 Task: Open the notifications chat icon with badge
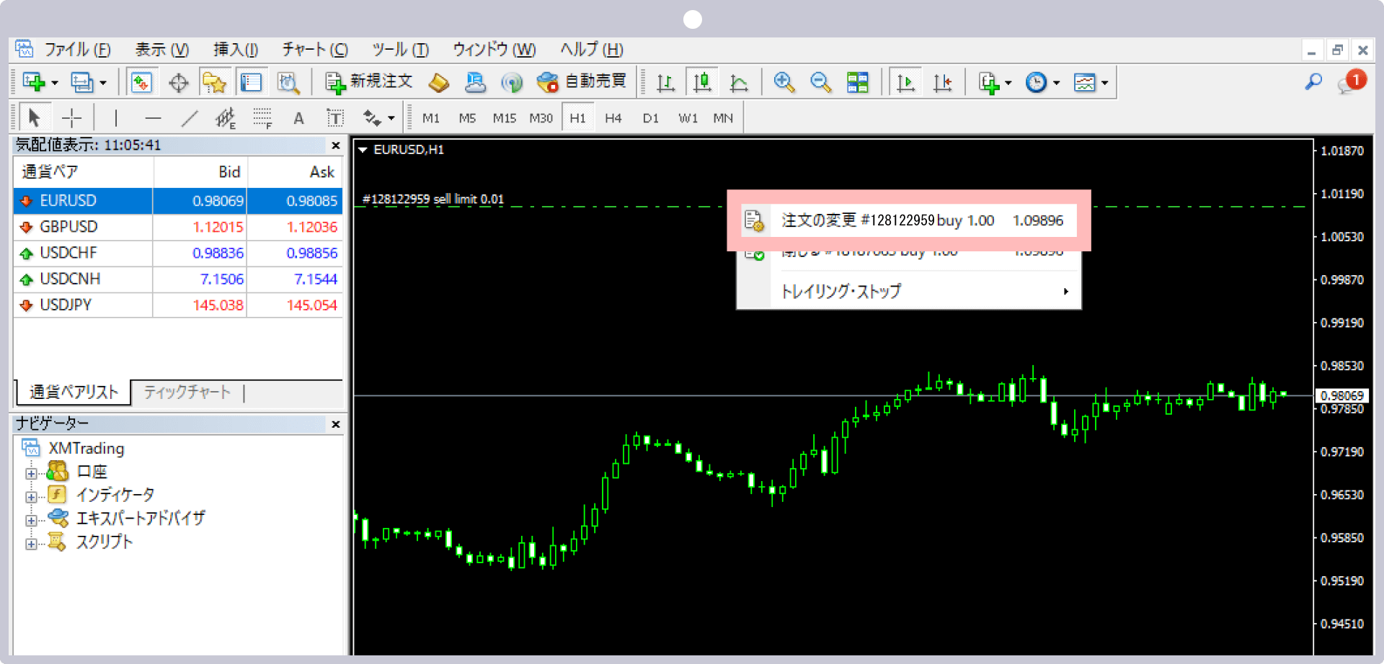click(x=1351, y=81)
